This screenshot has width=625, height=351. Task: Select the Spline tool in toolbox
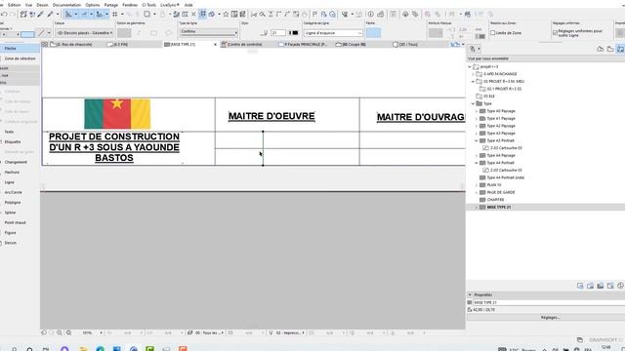tap(10, 213)
